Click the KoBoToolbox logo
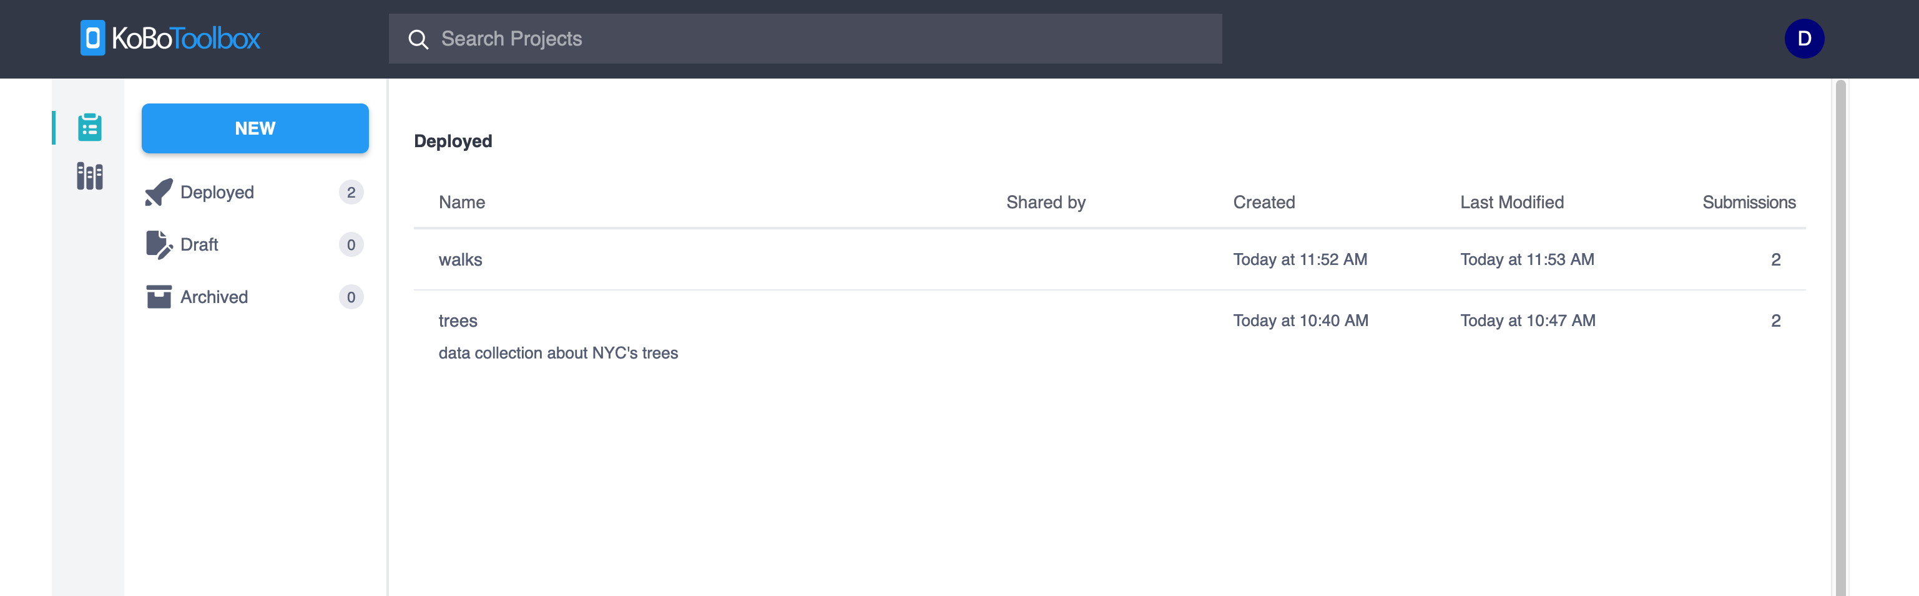This screenshot has width=1919, height=596. coord(170,38)
